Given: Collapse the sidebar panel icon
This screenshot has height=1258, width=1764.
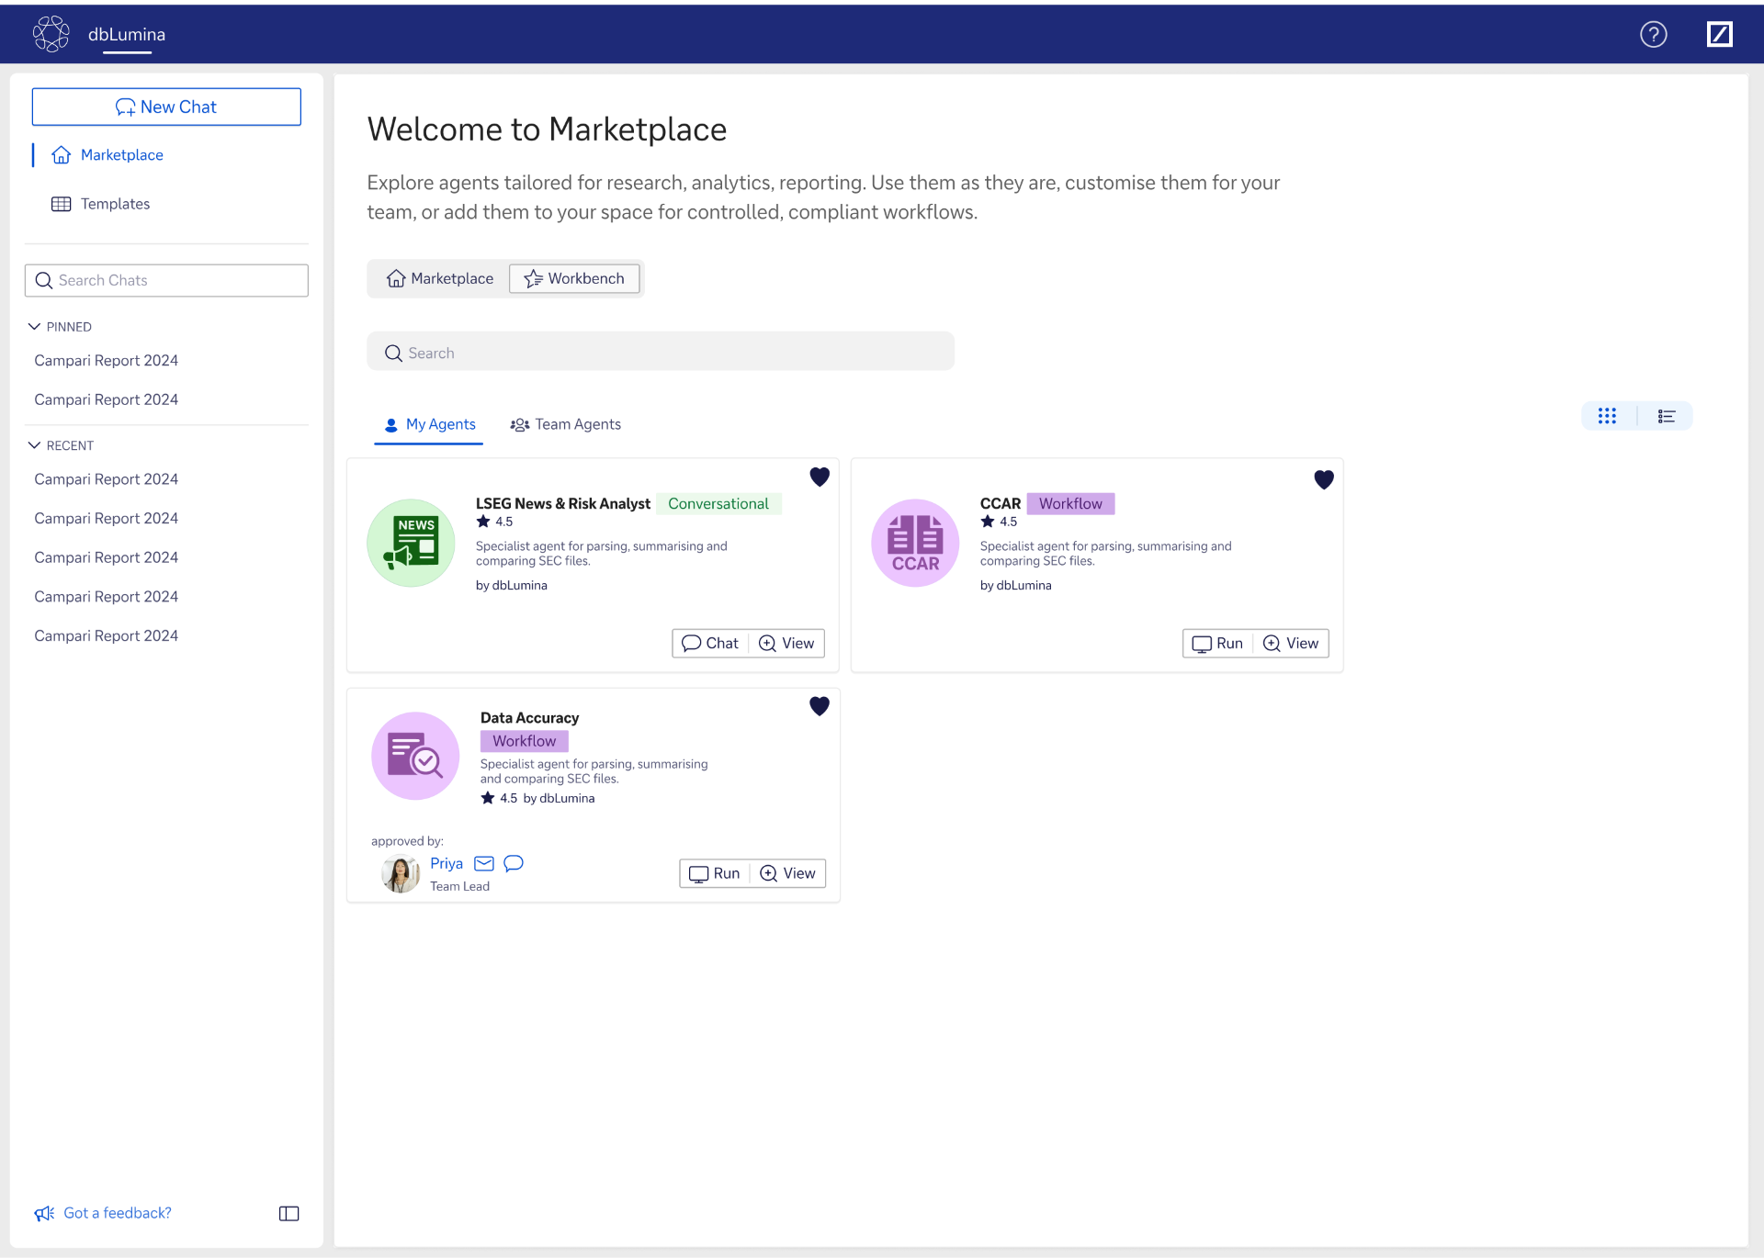Looking at the screenshot, I should [288, 1214].
